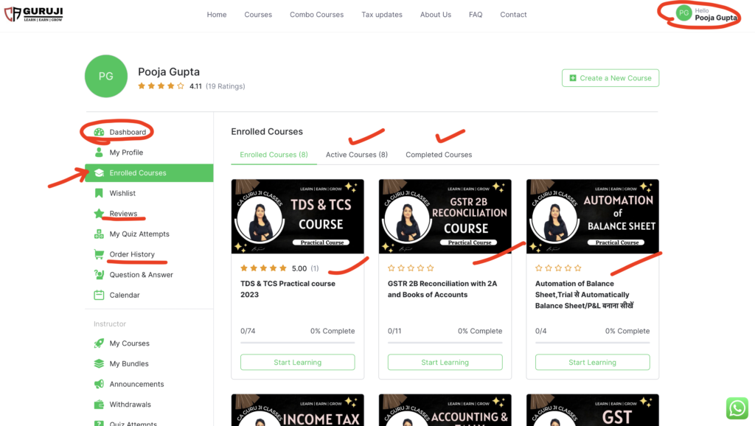Image resolution: width=755 pixels, height=426 pixels.
Task: Click the Dashboard speedometer icon
Action: (99, 132)
